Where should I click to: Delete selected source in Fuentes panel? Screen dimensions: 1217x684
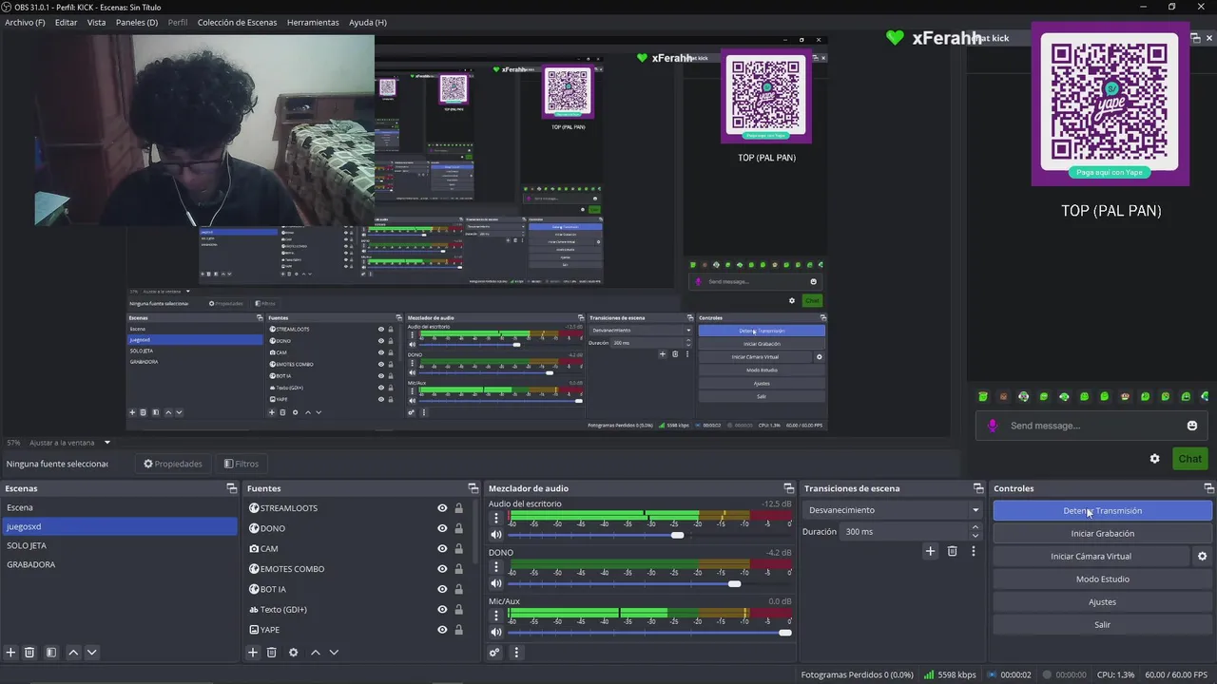[272, 653]
